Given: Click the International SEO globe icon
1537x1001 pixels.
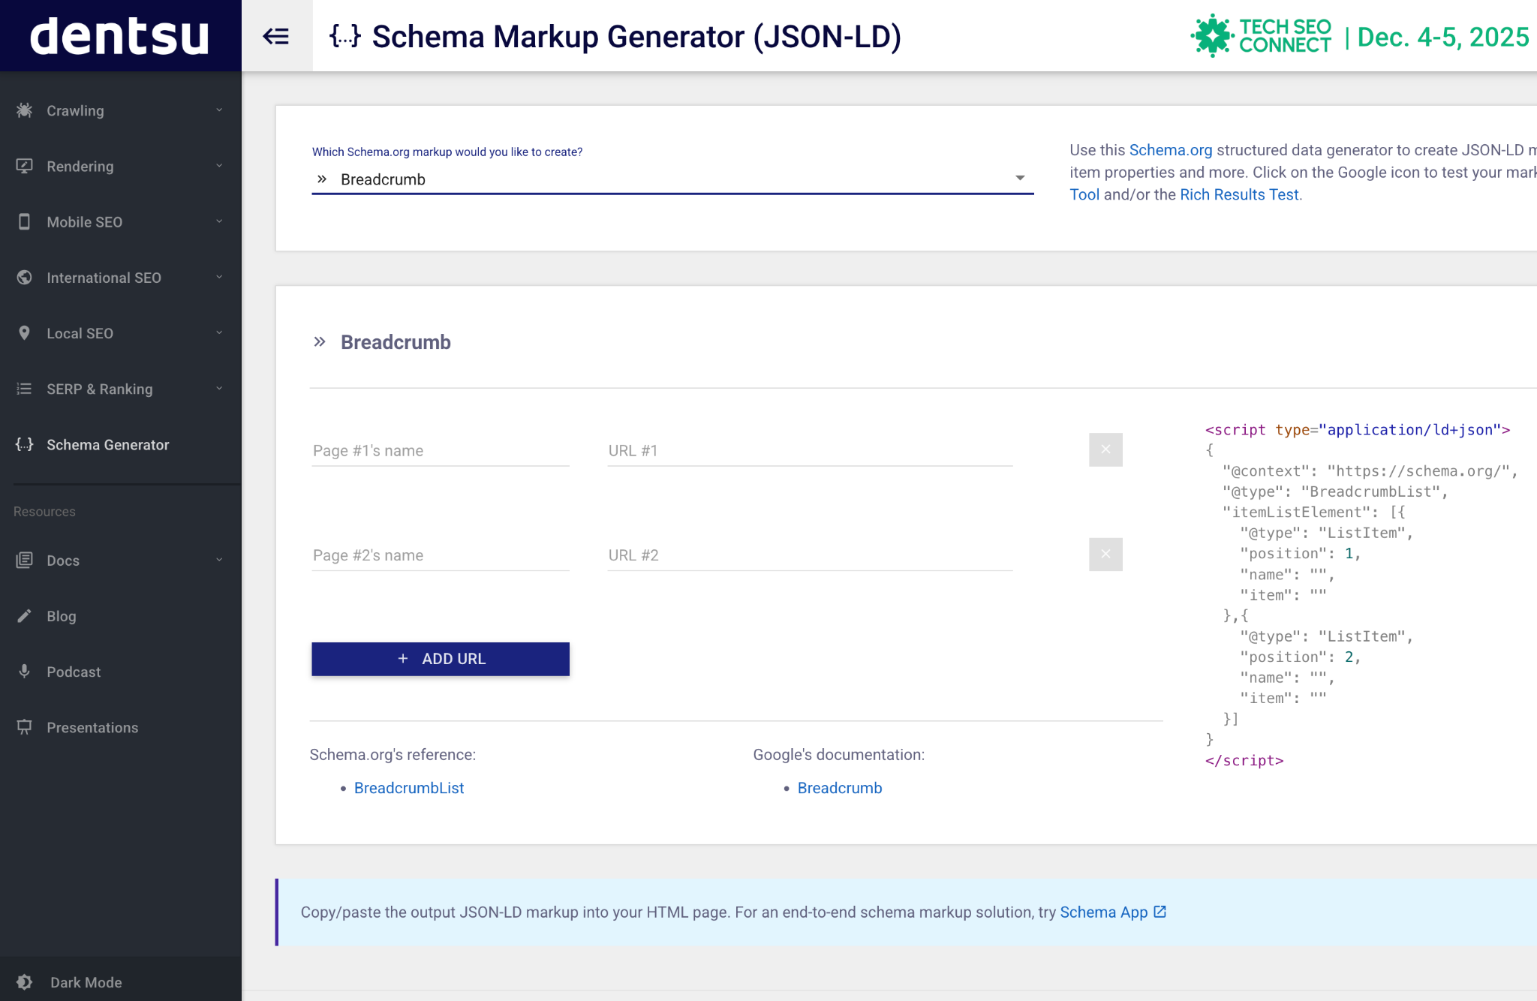Looking at the screenshot, I should [24, 277].
